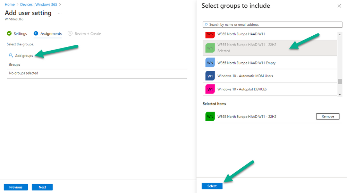
Task: Click the green checkmark Settings step icon
Action: coord(9,33)
